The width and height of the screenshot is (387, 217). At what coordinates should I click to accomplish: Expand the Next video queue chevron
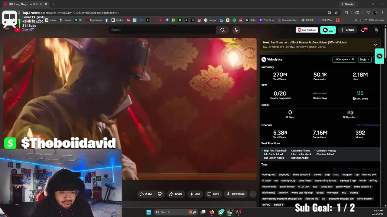pos(375,45)
